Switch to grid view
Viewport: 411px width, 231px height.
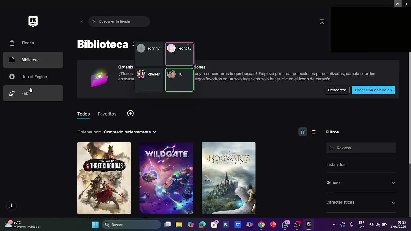click(302, 132)
